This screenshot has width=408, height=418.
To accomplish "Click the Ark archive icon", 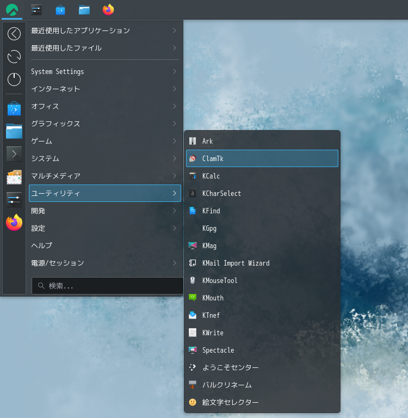I will pos(193,141).
